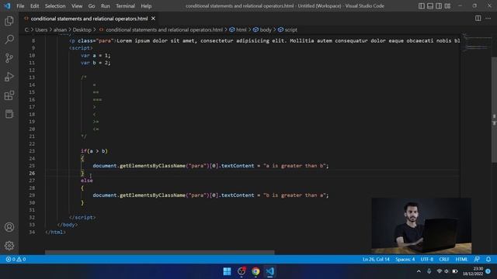Toggle Primary Side Bar layout icon
The height and width of the screenshot is (279, 497).
[x=421, y=5]
